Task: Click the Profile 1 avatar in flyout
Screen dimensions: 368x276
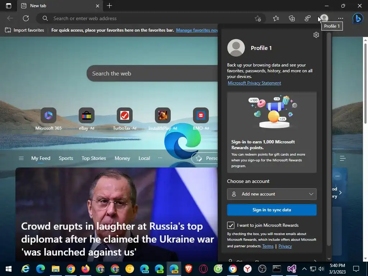Action: click(x=236, y=48)
